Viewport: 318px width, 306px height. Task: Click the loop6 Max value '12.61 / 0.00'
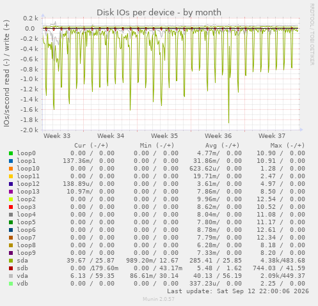click(281, 230)
